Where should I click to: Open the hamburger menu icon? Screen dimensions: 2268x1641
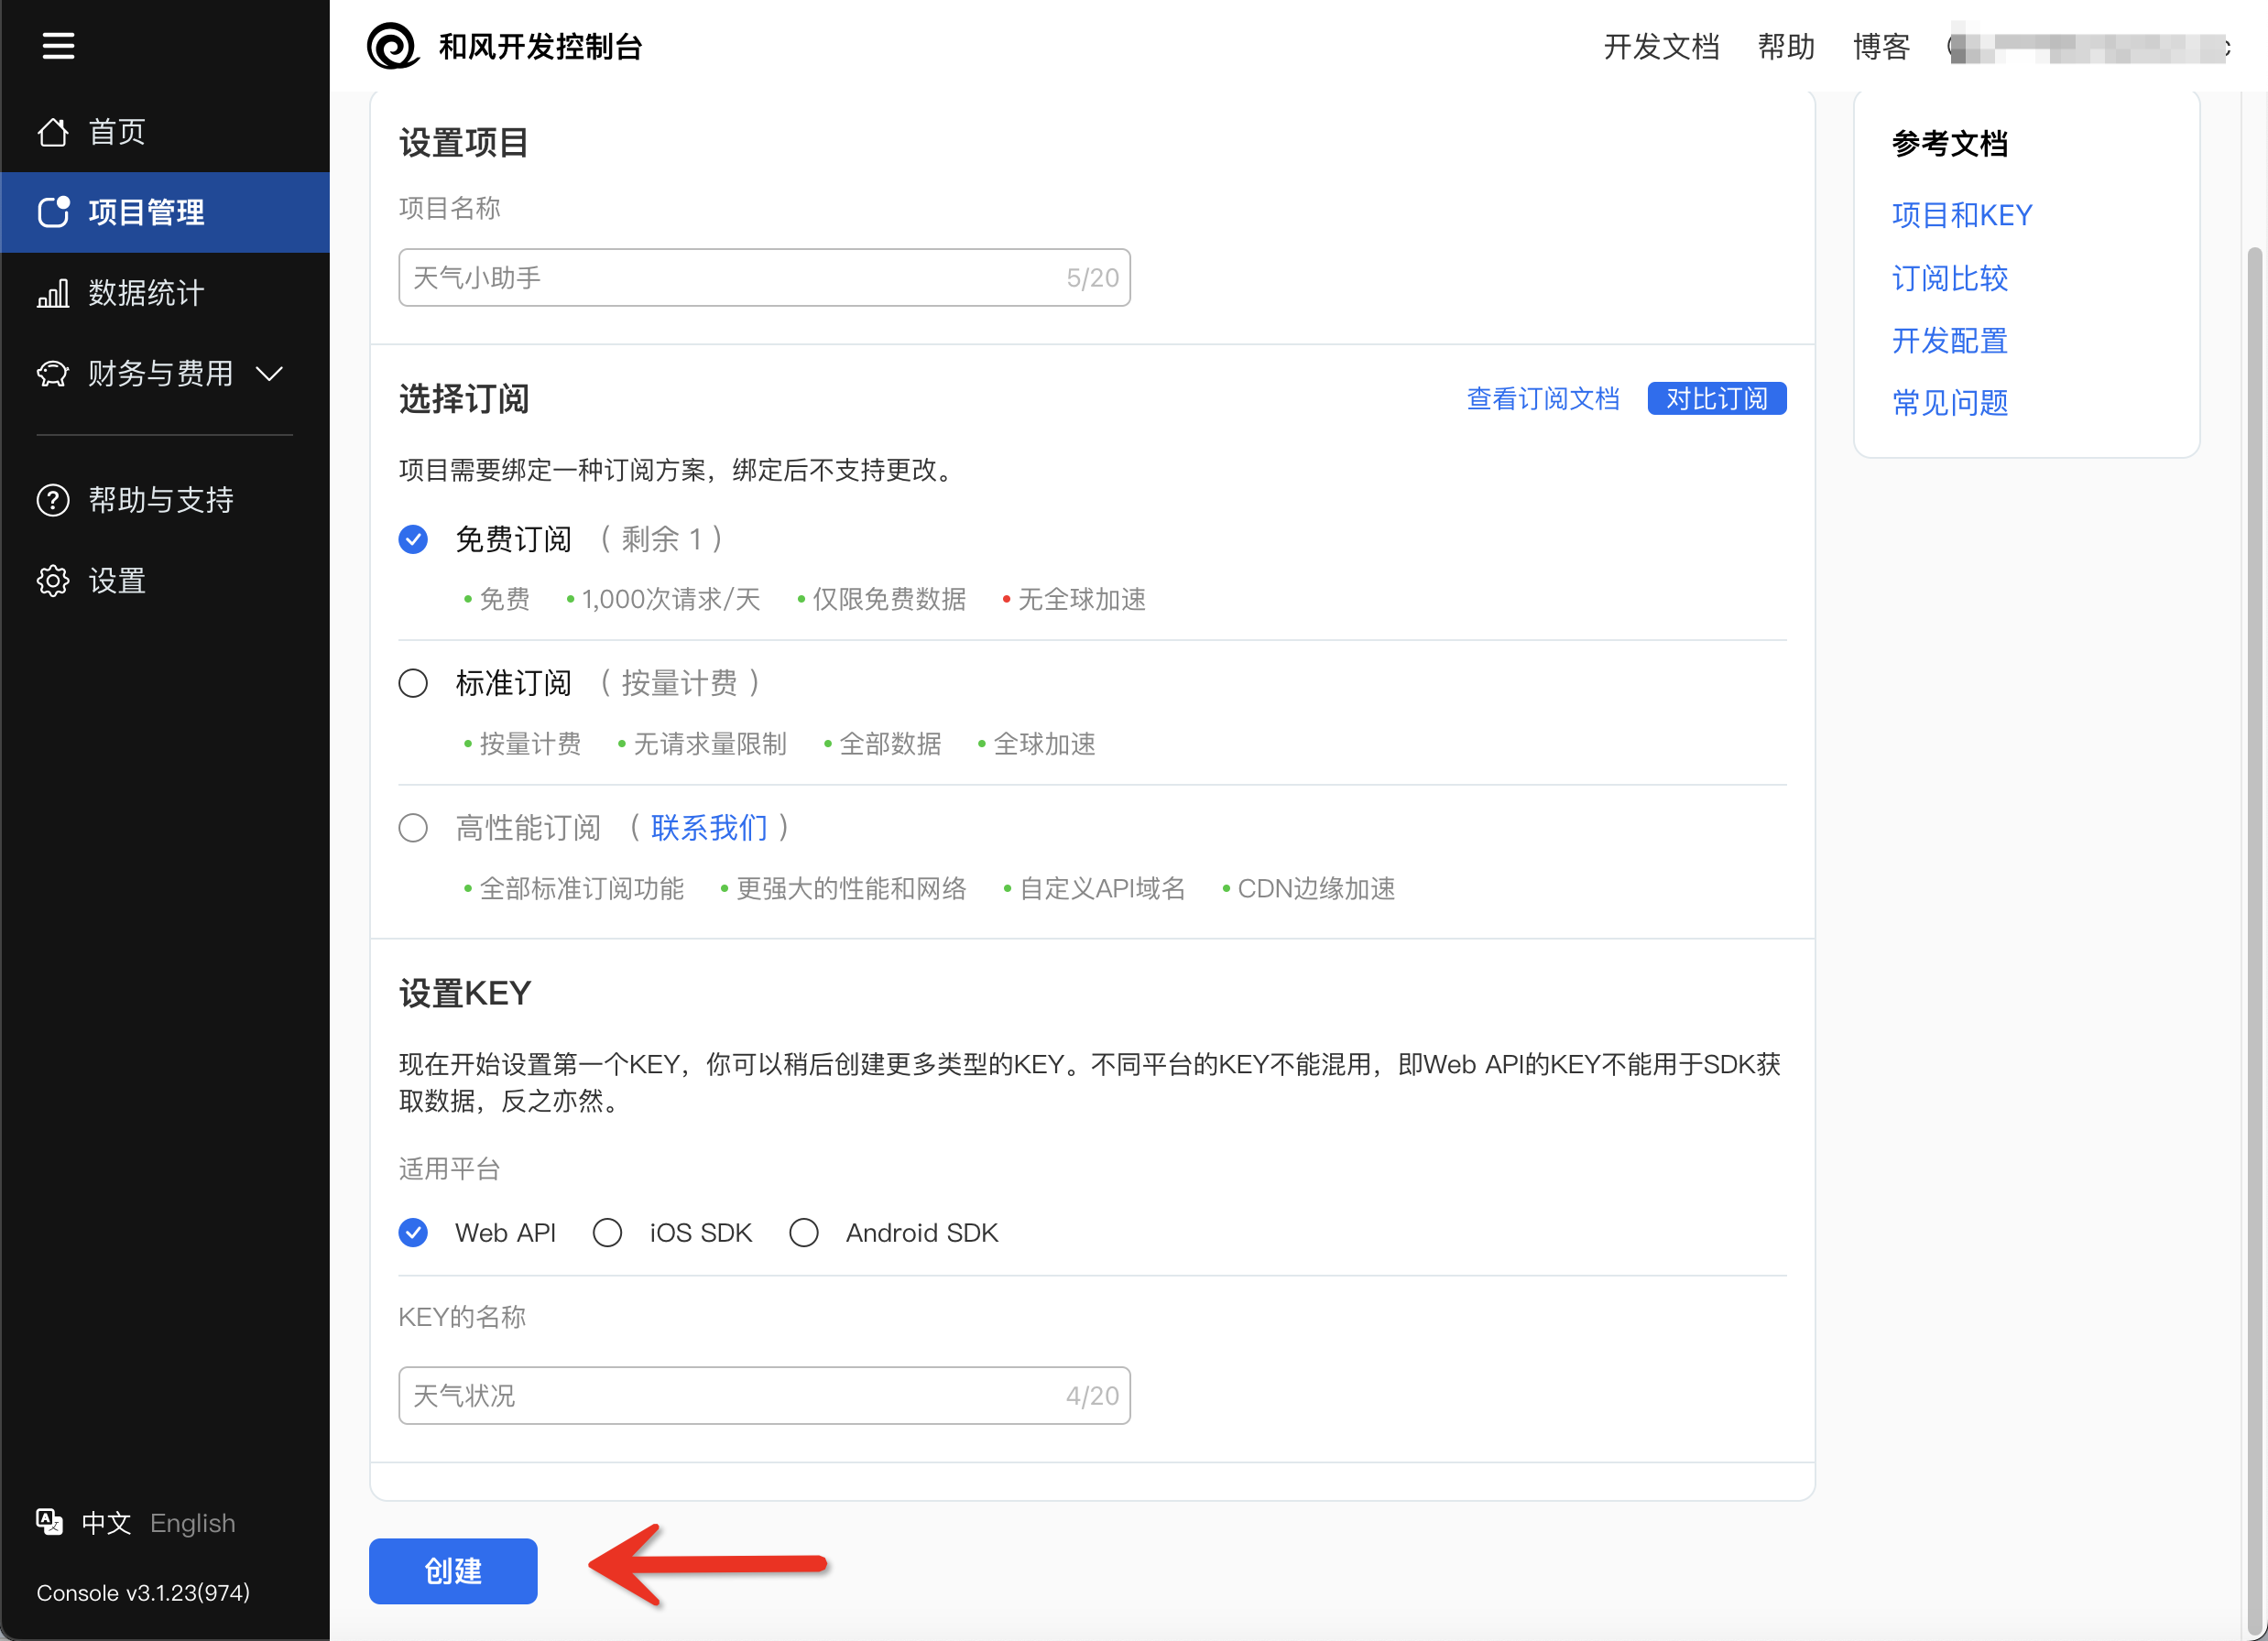coord(58,46)
